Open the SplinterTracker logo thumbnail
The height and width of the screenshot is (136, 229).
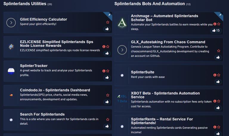pos(11,71)
